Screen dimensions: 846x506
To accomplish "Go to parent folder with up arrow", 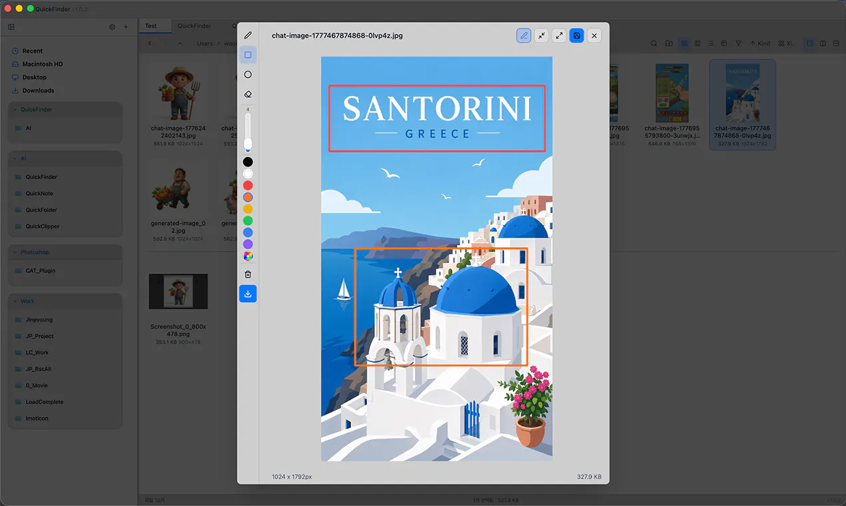I will coord(180,43).
